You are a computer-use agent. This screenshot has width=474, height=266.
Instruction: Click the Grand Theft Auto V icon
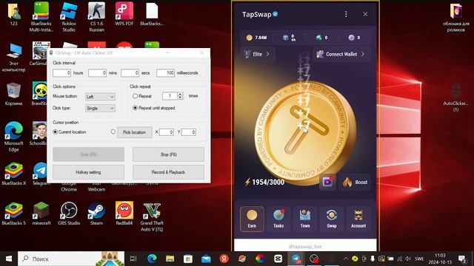(152, 217)
